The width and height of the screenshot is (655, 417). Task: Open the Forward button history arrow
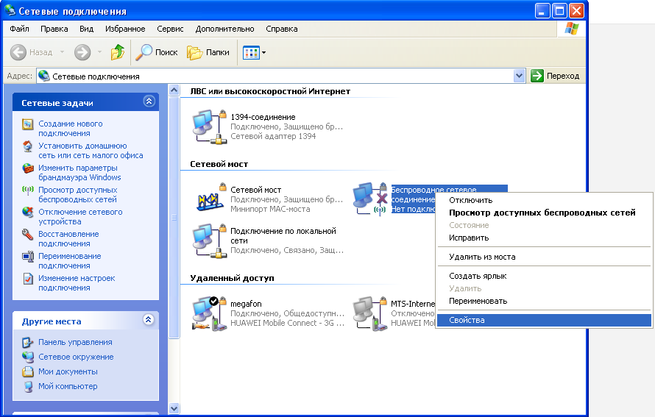pyautogui.click(x=99, y=52)
